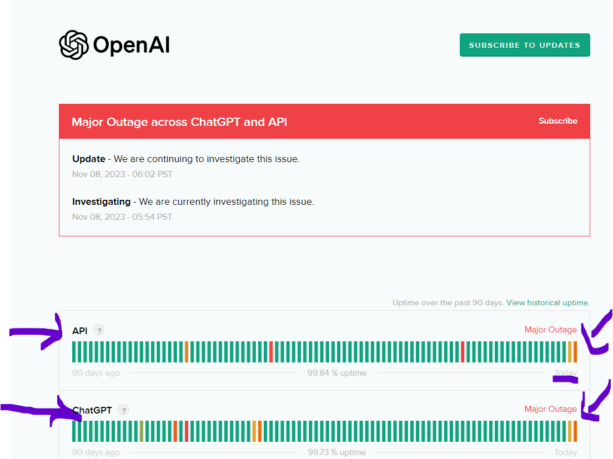Click the 90 days ago label under the API chart

point(96,373)
